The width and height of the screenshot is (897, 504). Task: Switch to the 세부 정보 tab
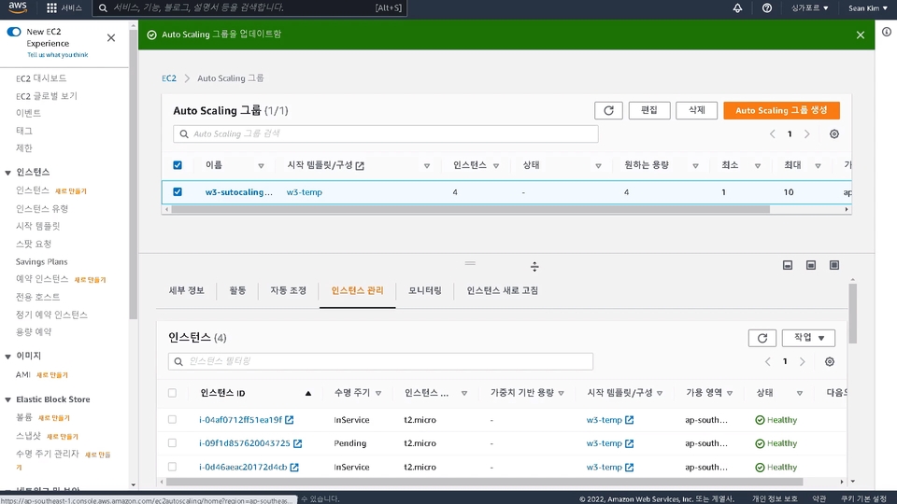point(187,290)
